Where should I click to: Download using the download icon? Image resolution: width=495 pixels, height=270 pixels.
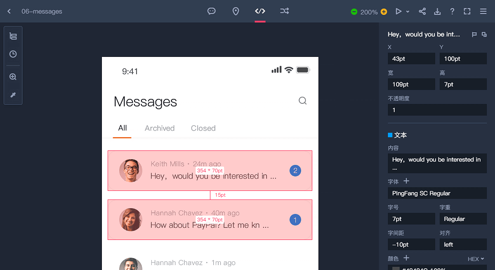click(437, 12)
